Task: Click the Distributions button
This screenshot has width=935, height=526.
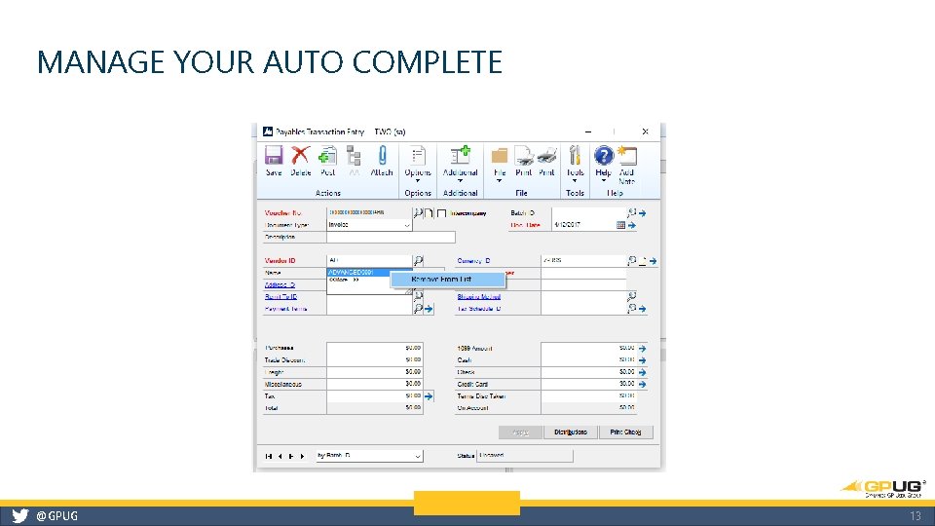Action: tap(571, 432)
